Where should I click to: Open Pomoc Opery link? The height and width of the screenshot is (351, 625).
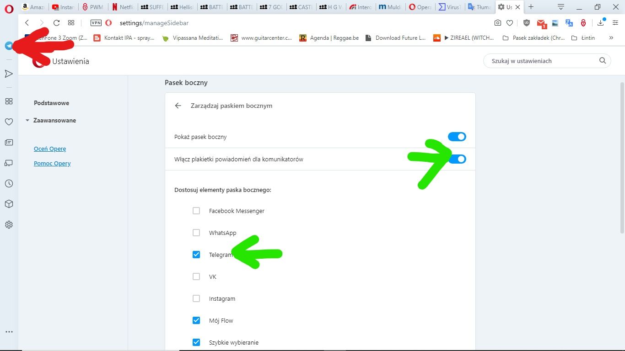(x=52, y=163)
